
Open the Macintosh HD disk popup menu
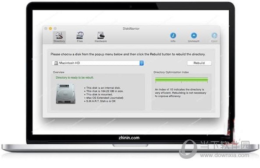(x=98, y=63)
